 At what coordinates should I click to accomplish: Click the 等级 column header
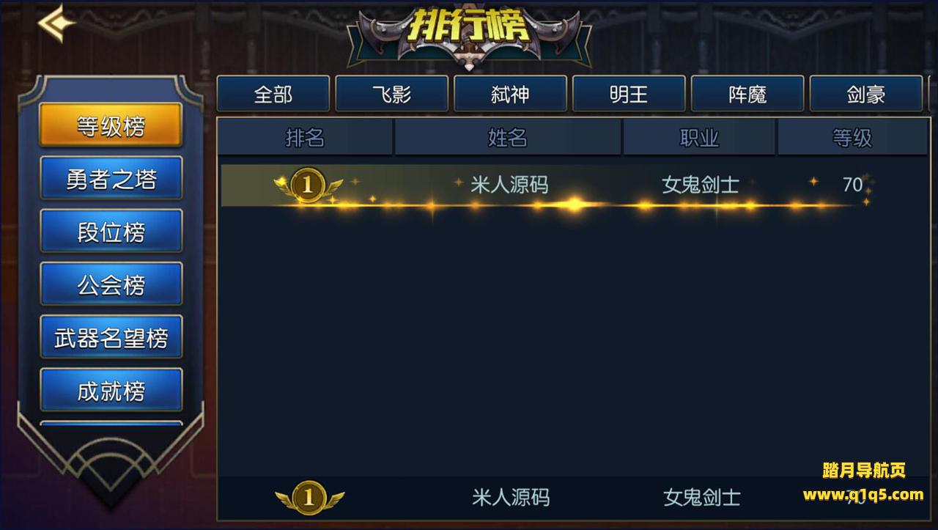(x=853, y=137)
